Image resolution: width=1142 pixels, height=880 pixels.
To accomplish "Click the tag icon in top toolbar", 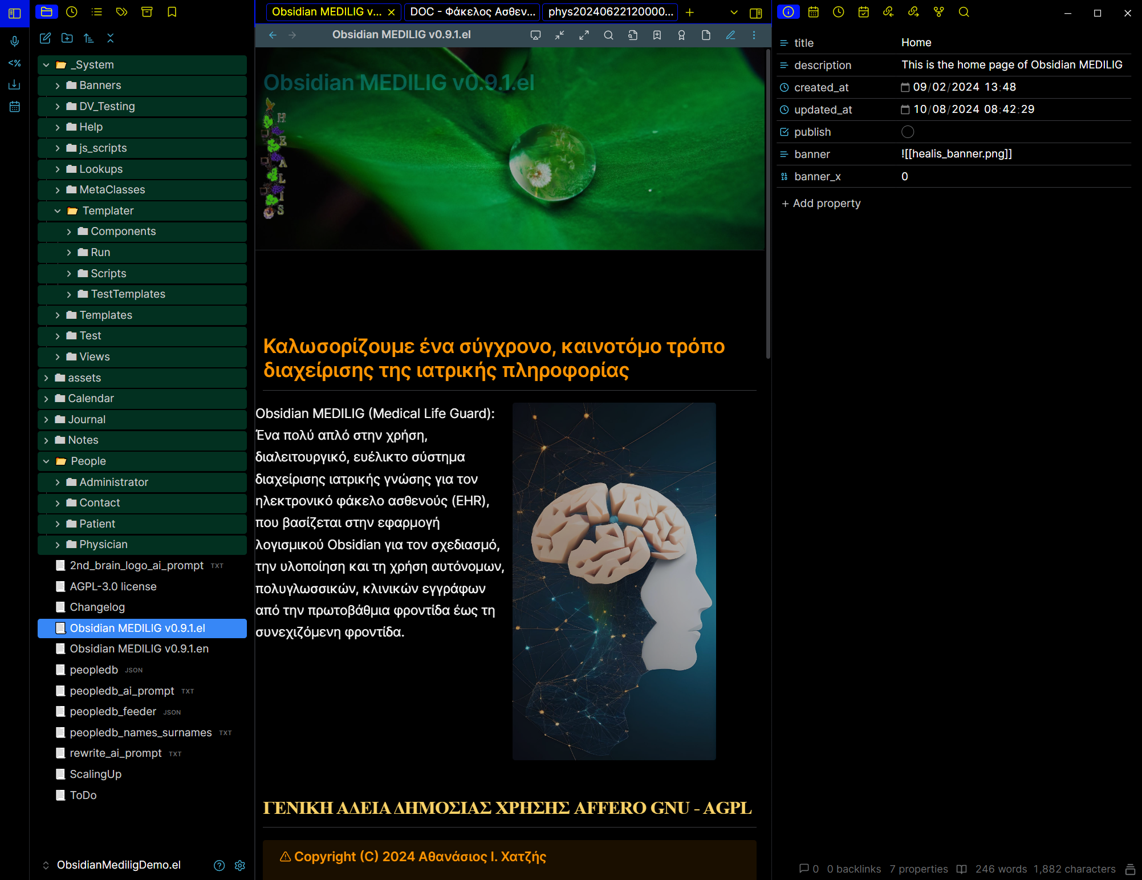I will (121, 12).
